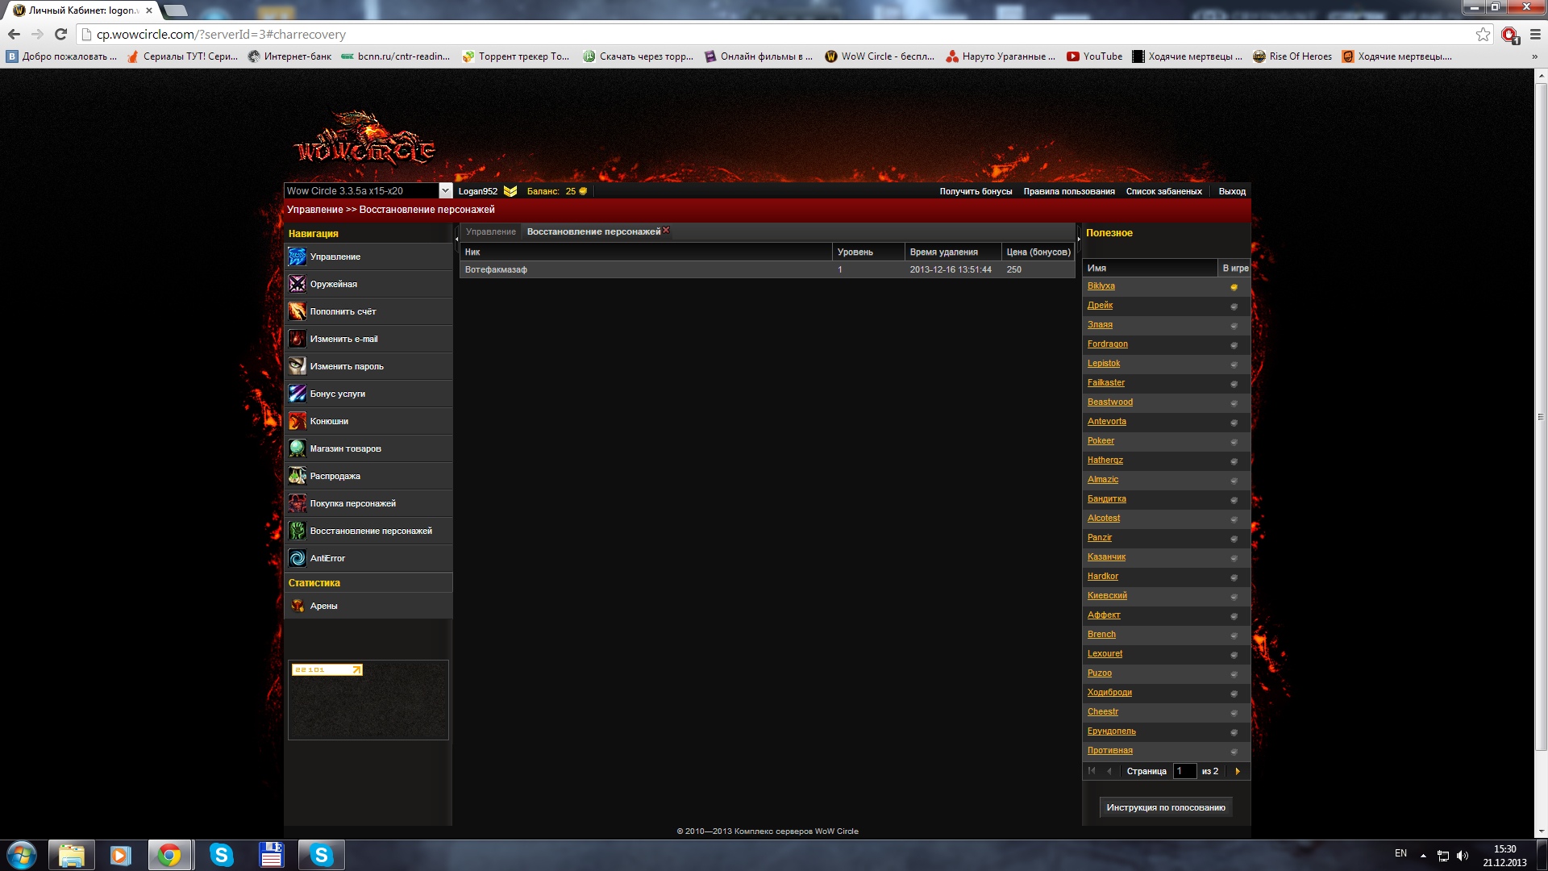Select the Конюшни sidebar icon
The height and width of the screenshot is (871, 1548).
click(x=297, y=421)
